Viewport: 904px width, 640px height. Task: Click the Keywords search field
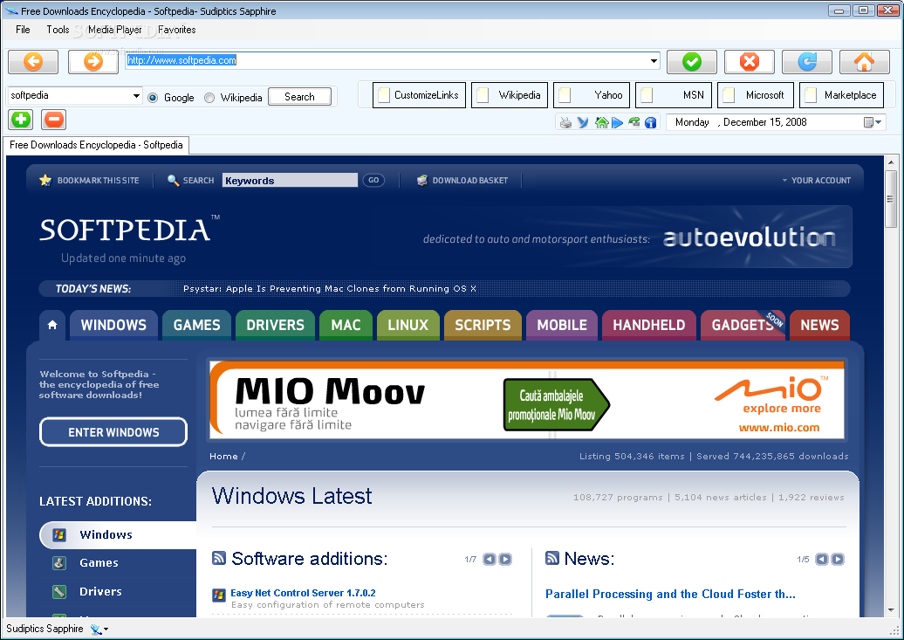tap(290, 180)
